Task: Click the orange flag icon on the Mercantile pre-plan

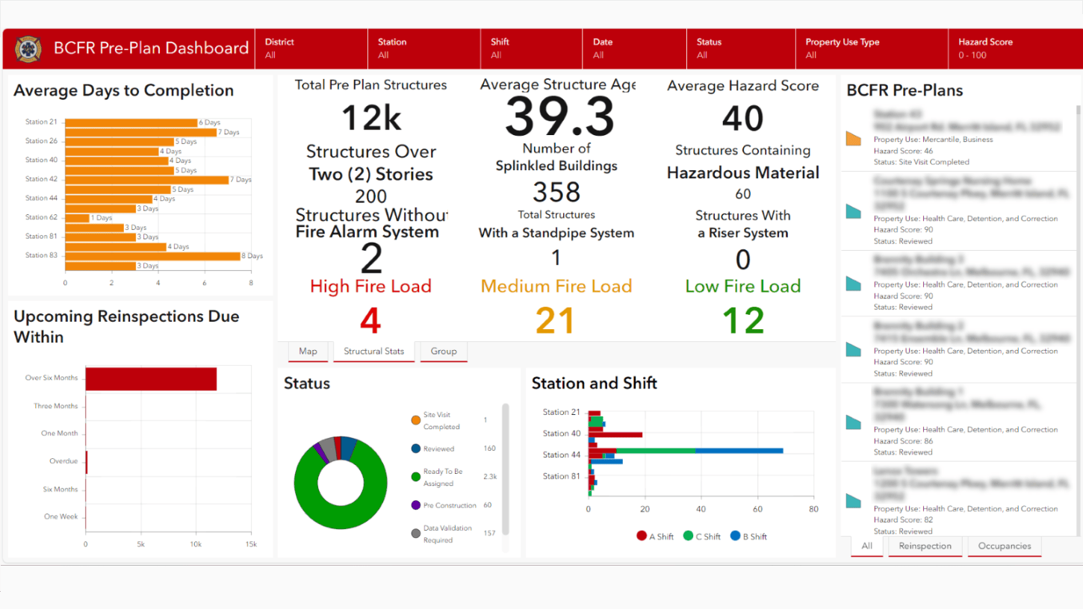Action: (853, 137)
